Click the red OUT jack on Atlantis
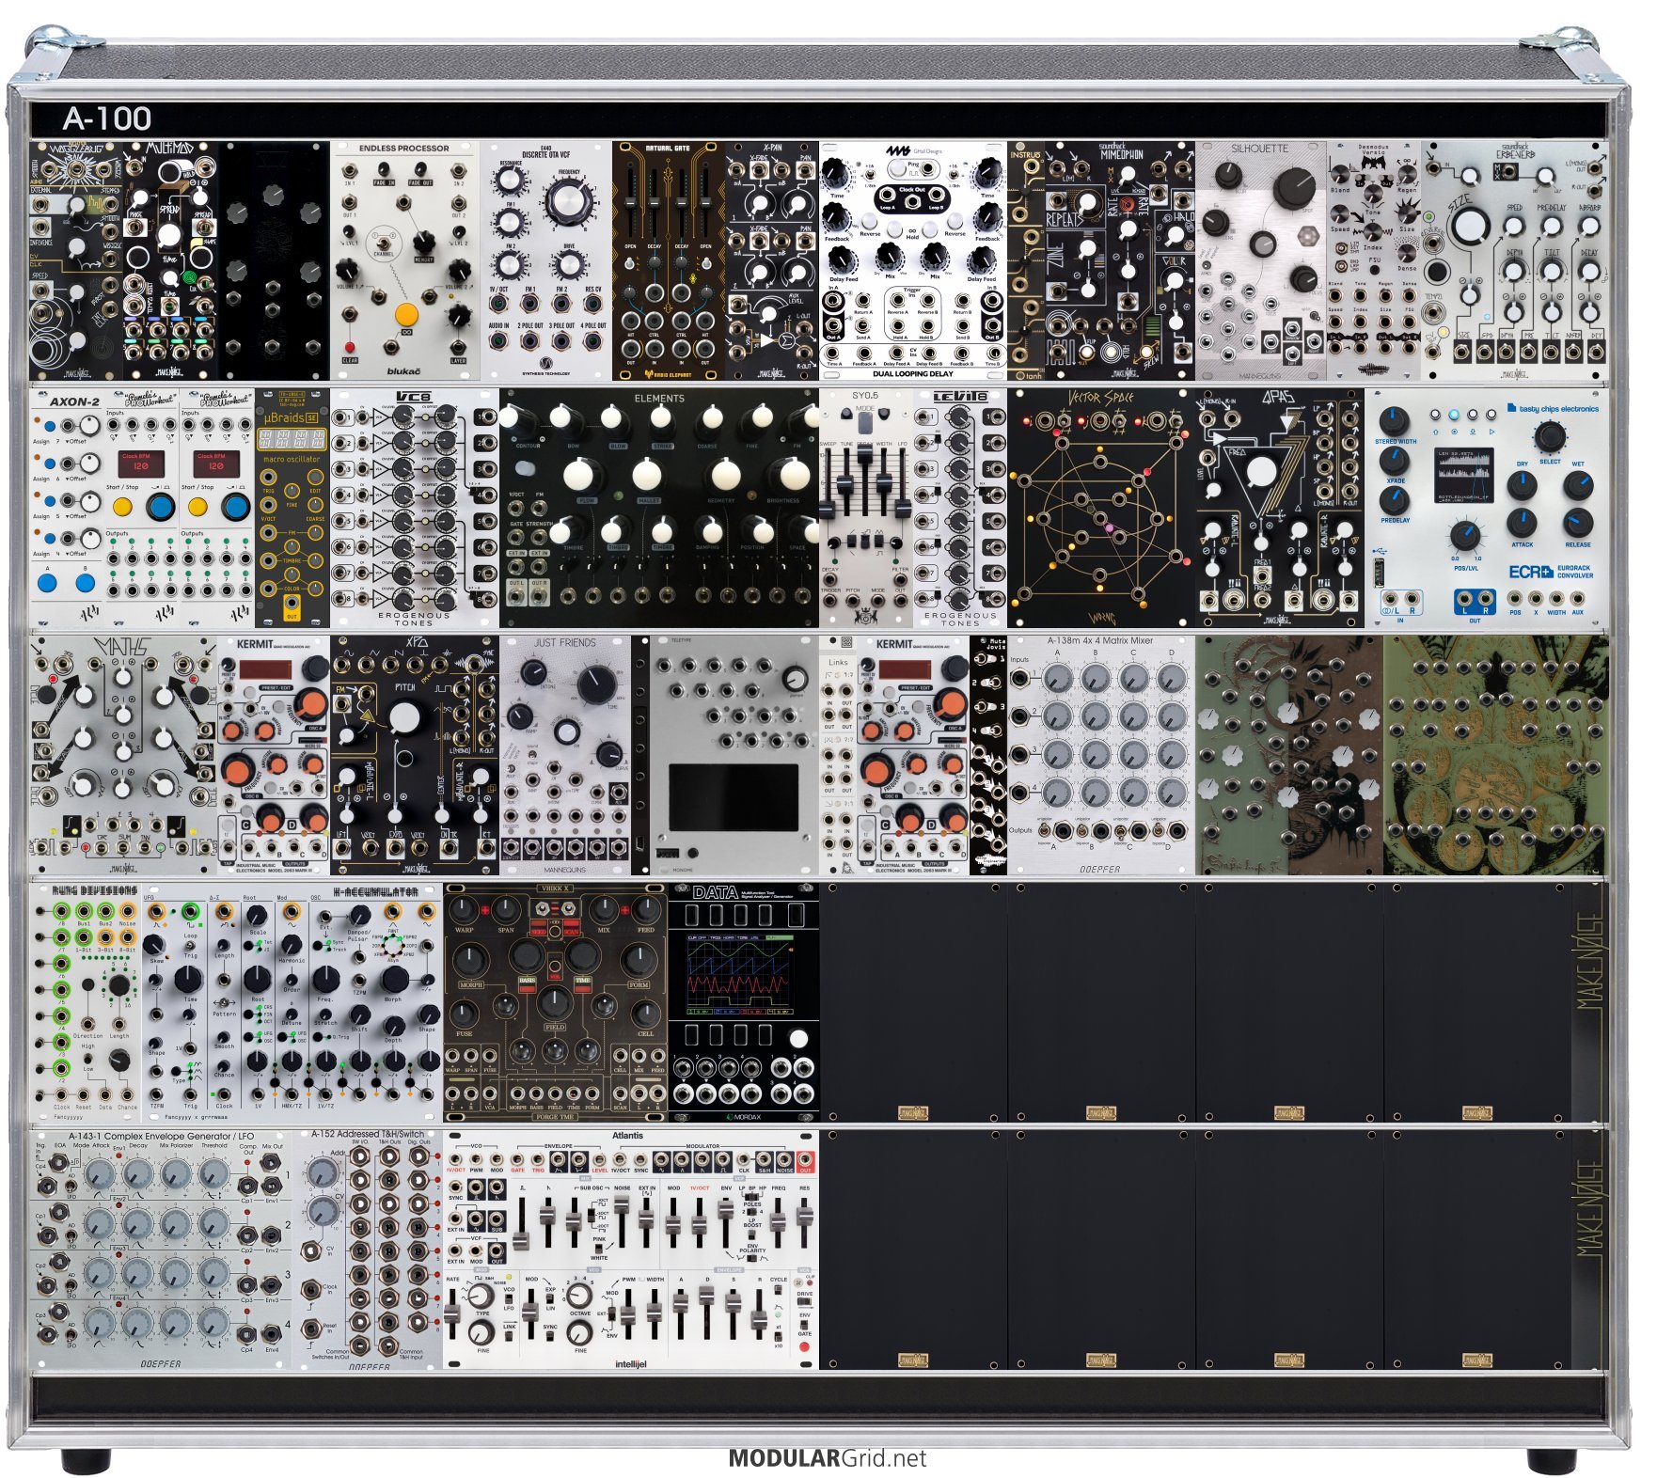 click(805, 1159)
